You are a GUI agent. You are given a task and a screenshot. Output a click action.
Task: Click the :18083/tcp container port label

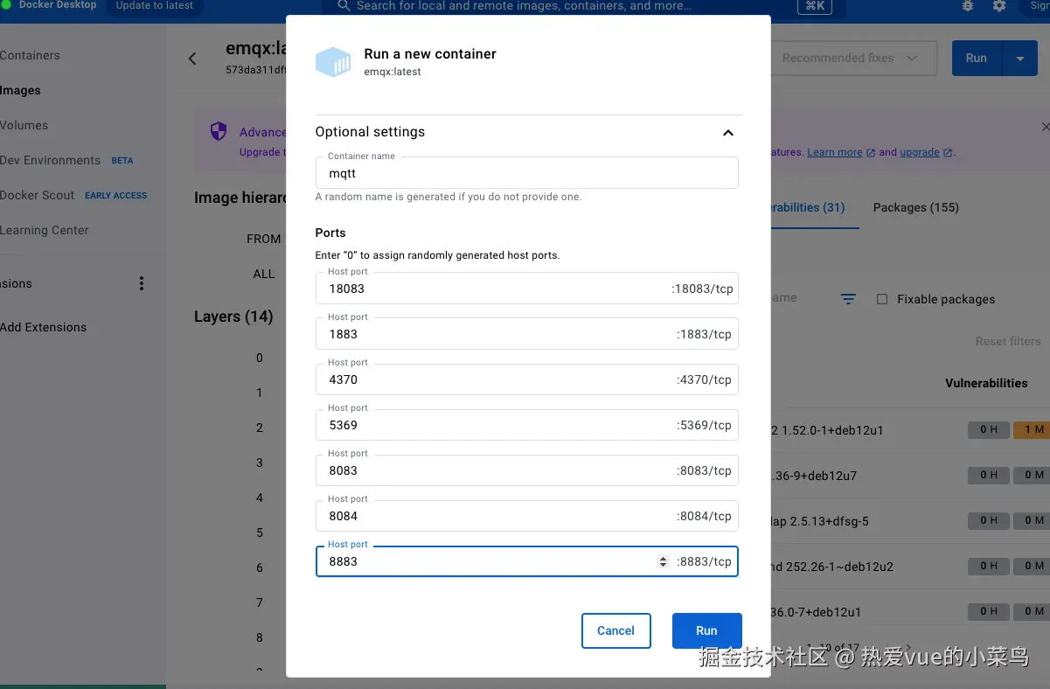701,289
